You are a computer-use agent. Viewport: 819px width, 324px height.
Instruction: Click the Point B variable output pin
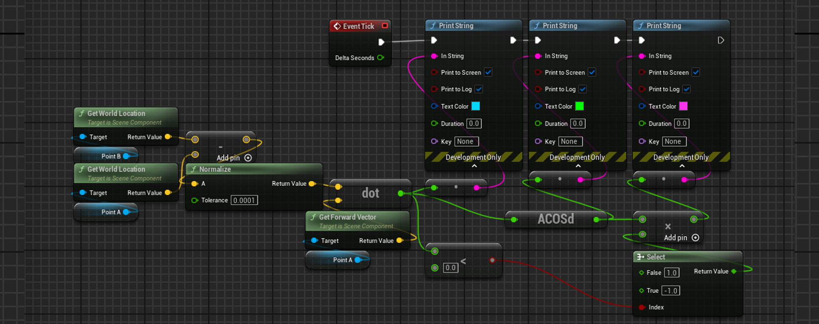click(x=126, y=156)
